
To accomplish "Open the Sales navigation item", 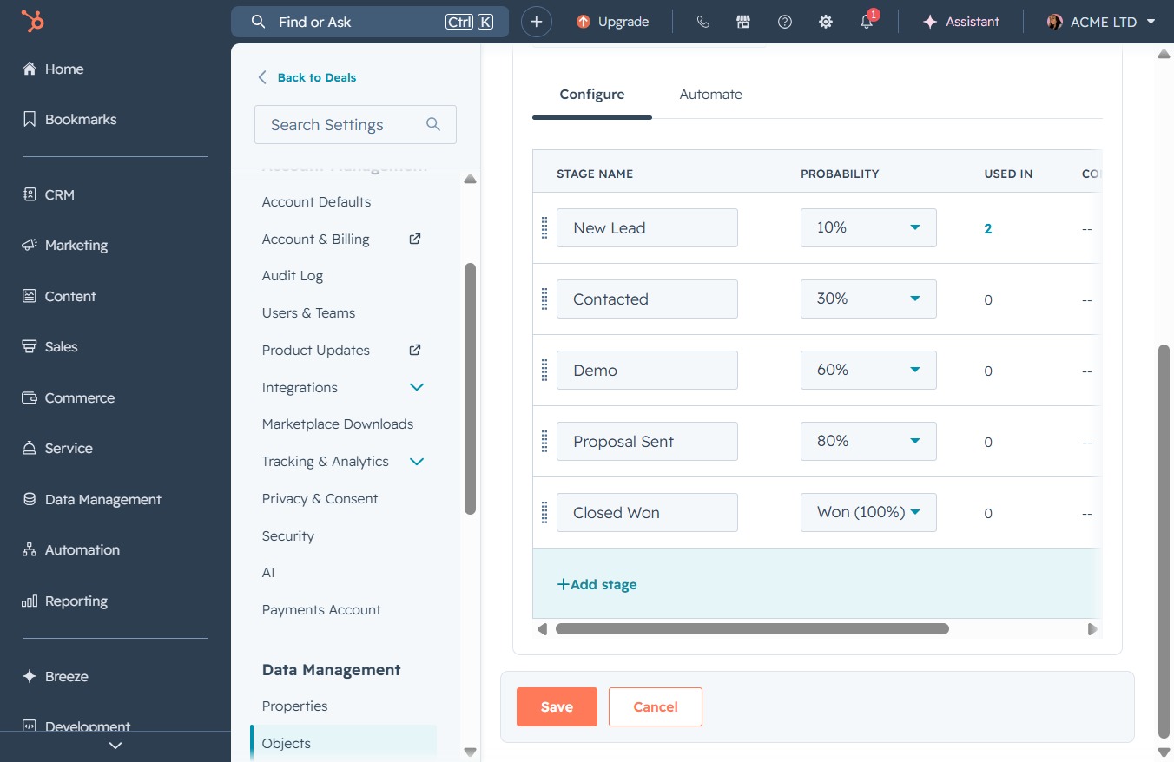I will tap(49, 346).
